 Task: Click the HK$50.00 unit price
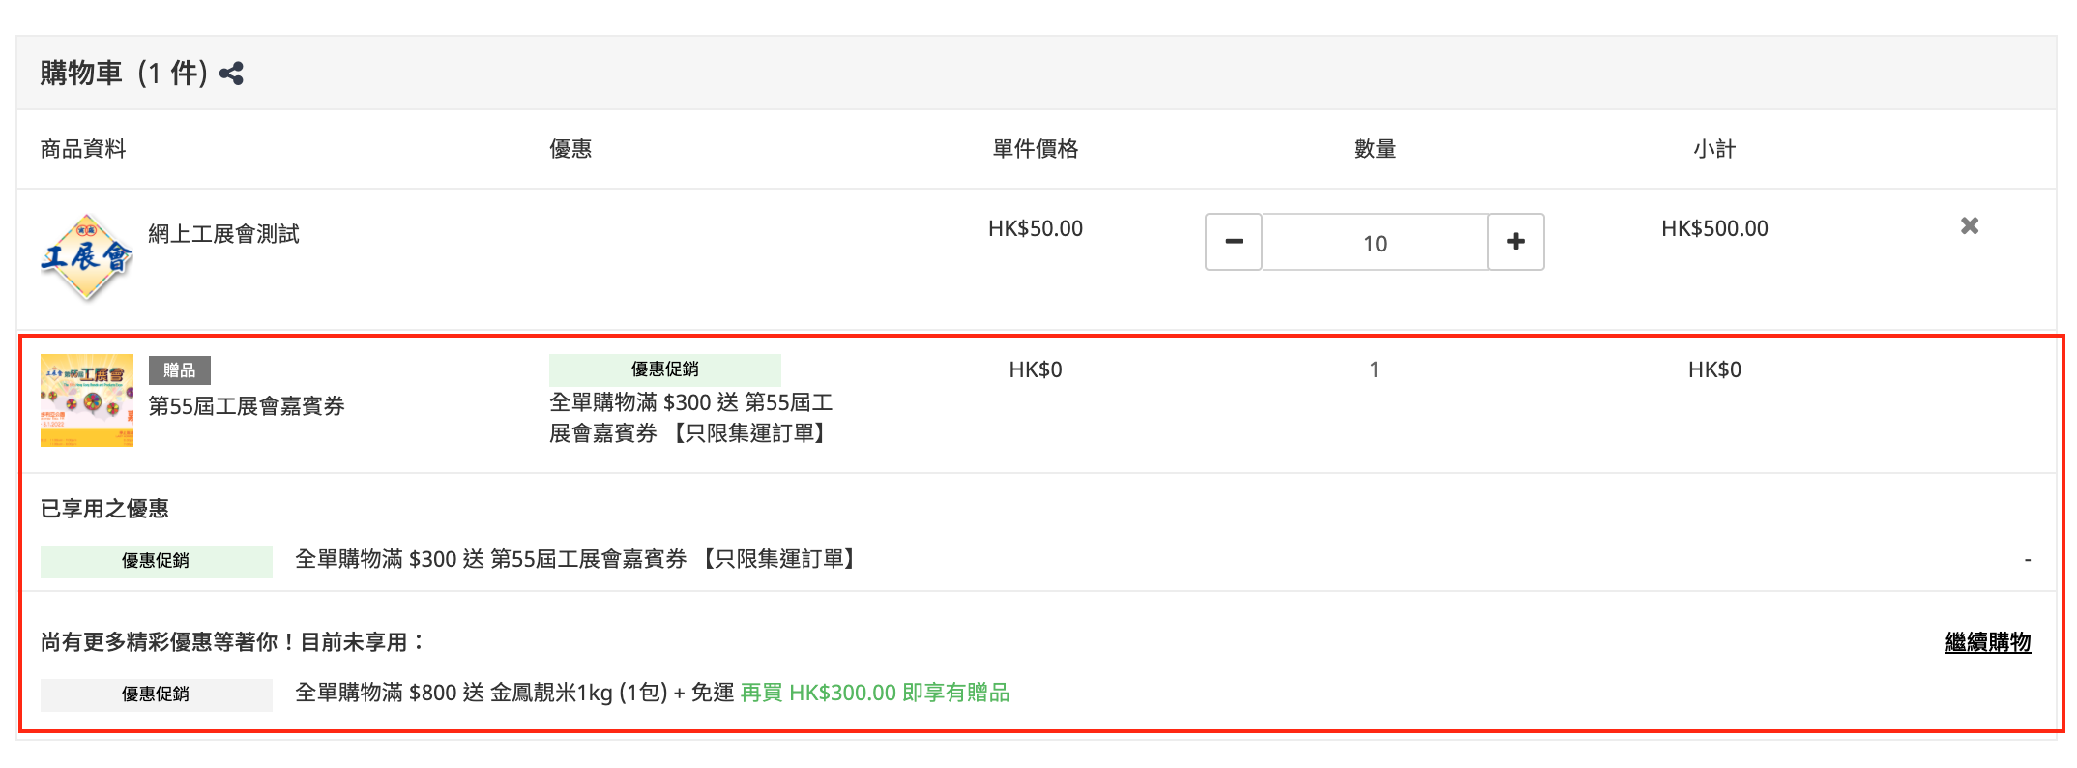[1036, 229]
